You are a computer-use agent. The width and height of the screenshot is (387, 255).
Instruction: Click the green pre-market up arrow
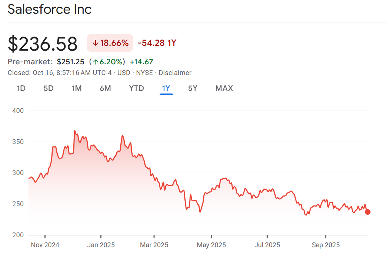point(96,62)
